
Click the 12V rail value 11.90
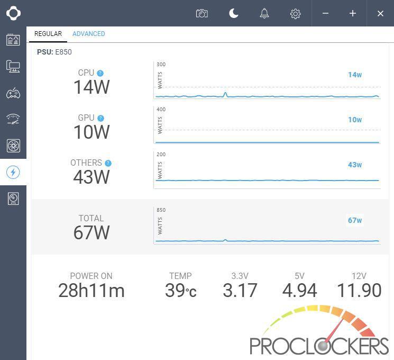[359, 291]
